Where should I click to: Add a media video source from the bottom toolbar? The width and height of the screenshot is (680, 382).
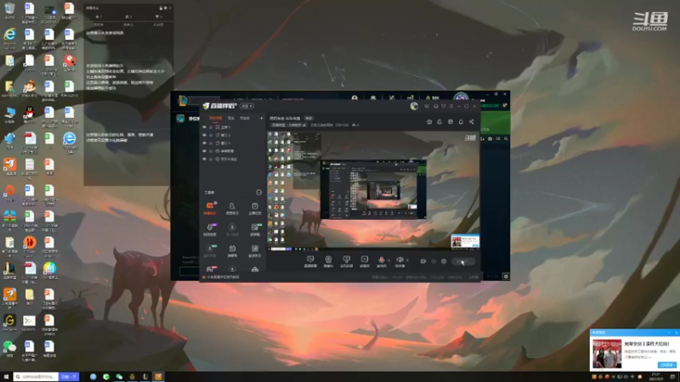tap(365, 261)
